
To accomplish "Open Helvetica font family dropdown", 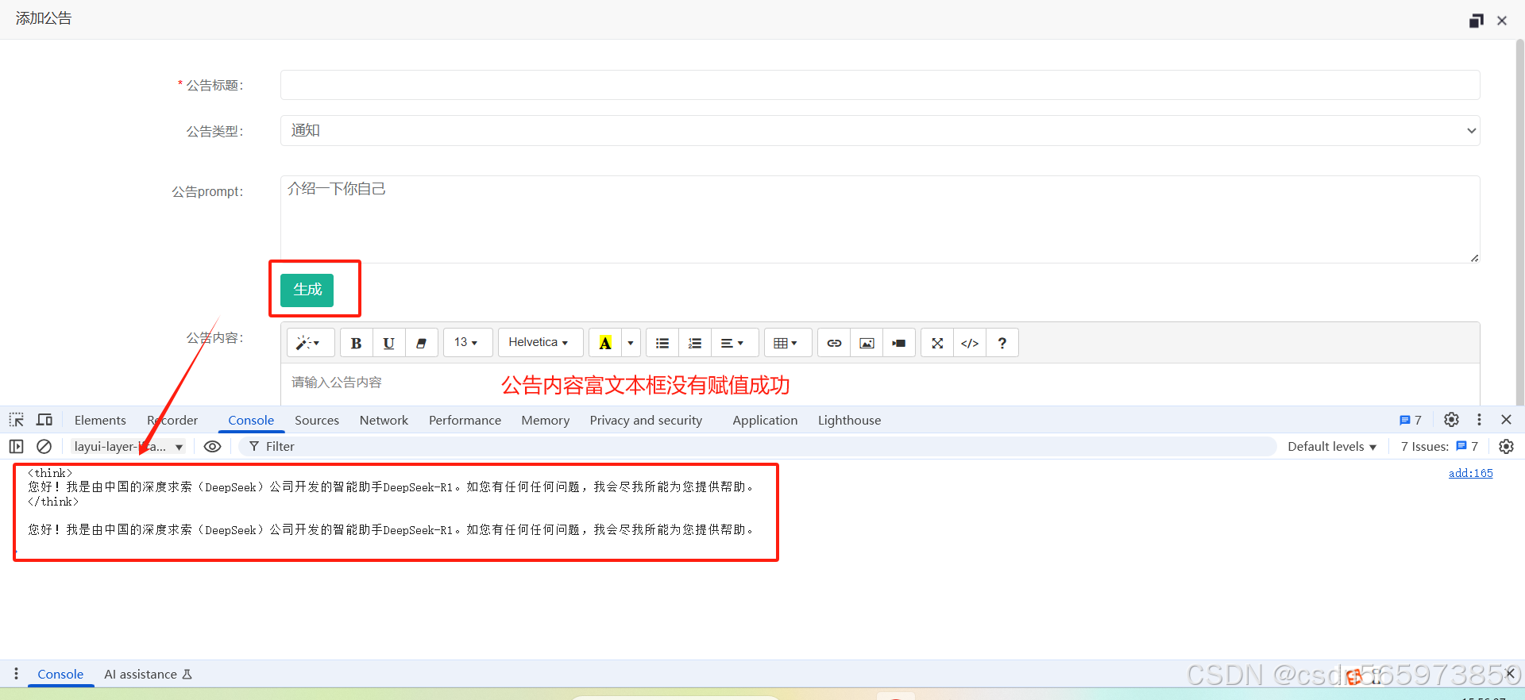I will point(540,343).
